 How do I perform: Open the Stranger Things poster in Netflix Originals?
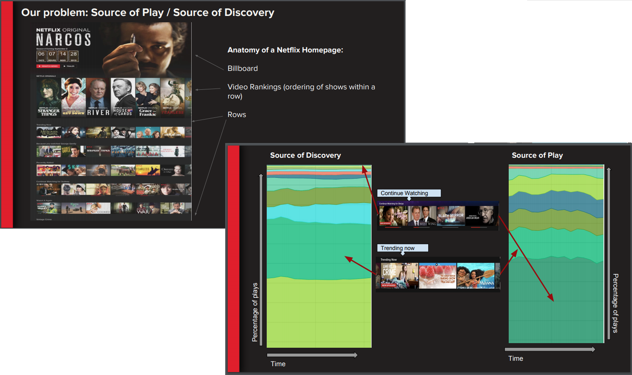[x=49, y=97]
